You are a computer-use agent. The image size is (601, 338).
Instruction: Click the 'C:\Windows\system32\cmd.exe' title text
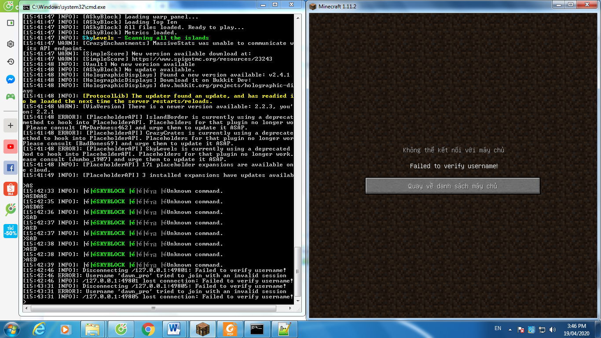[70, 7]
